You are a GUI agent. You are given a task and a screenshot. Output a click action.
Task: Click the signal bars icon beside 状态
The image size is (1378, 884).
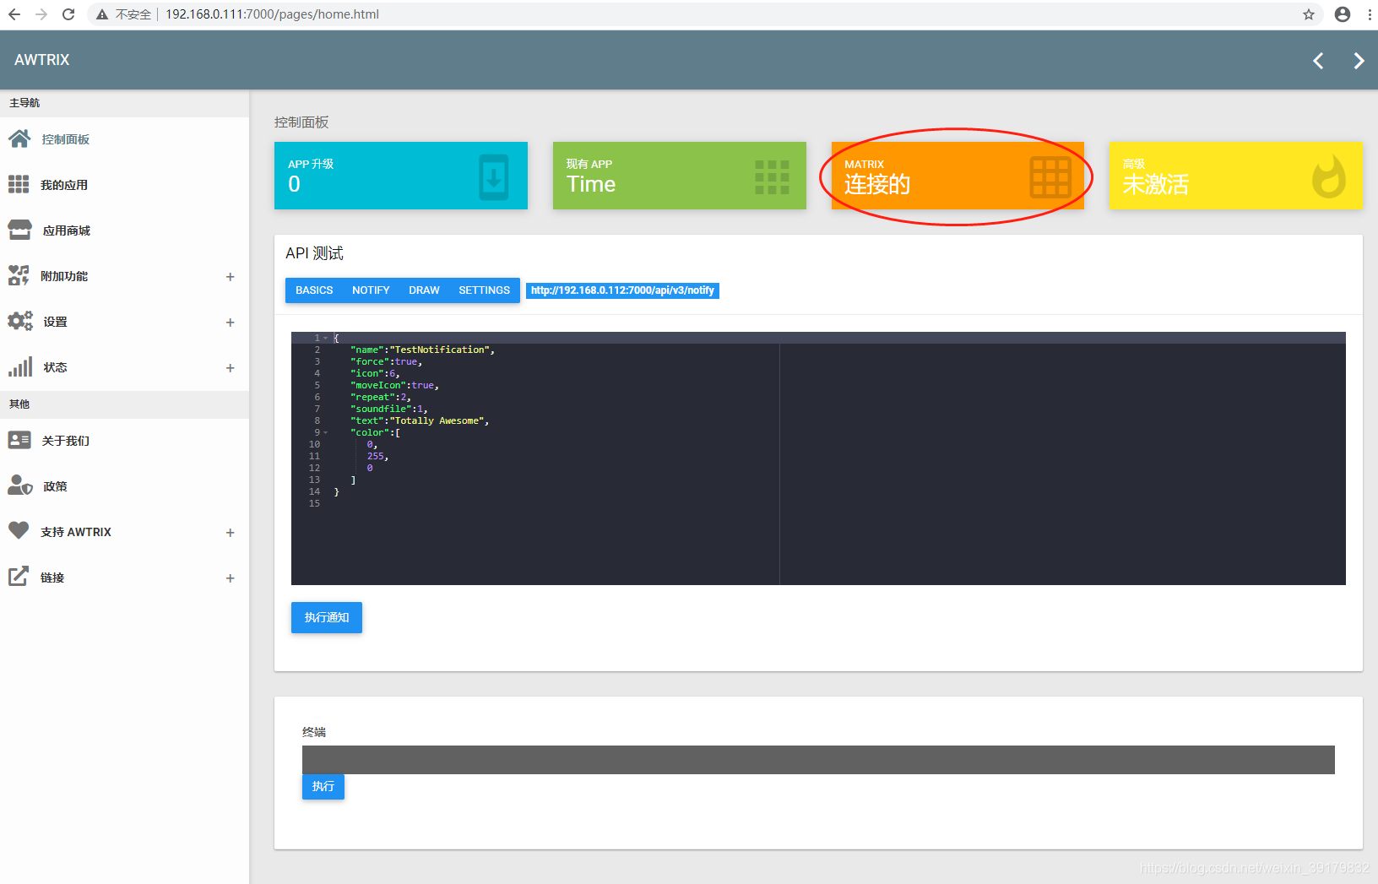pyautogui.click(x=20, y=366)
